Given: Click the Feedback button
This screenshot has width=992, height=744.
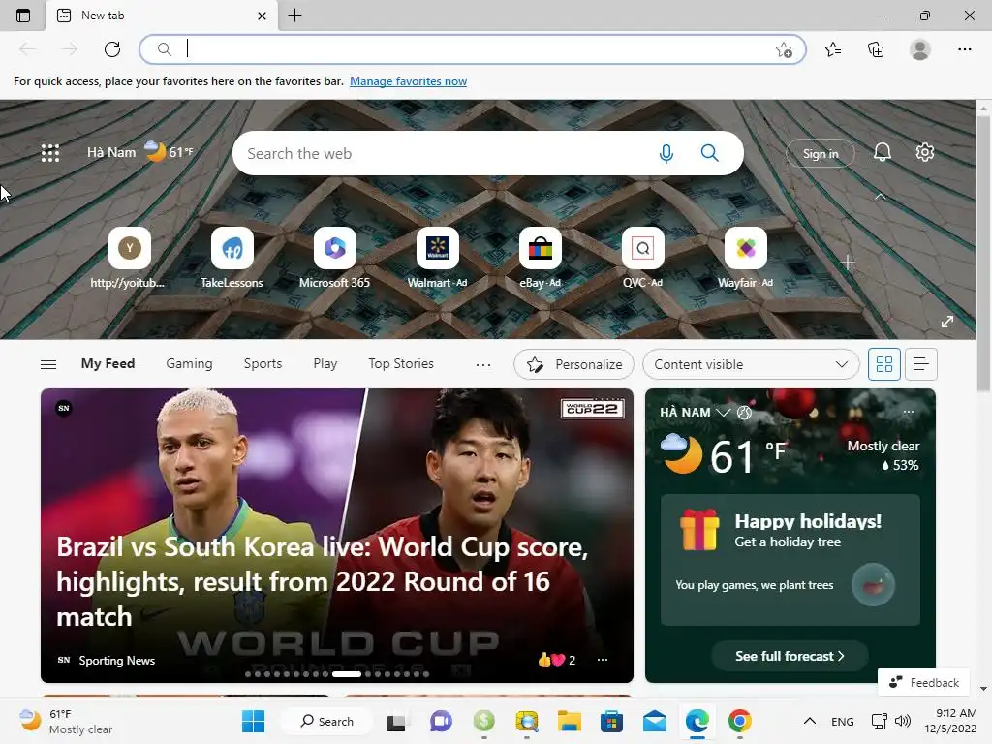Looking at the screenshot, I should (x=923, y=682).
